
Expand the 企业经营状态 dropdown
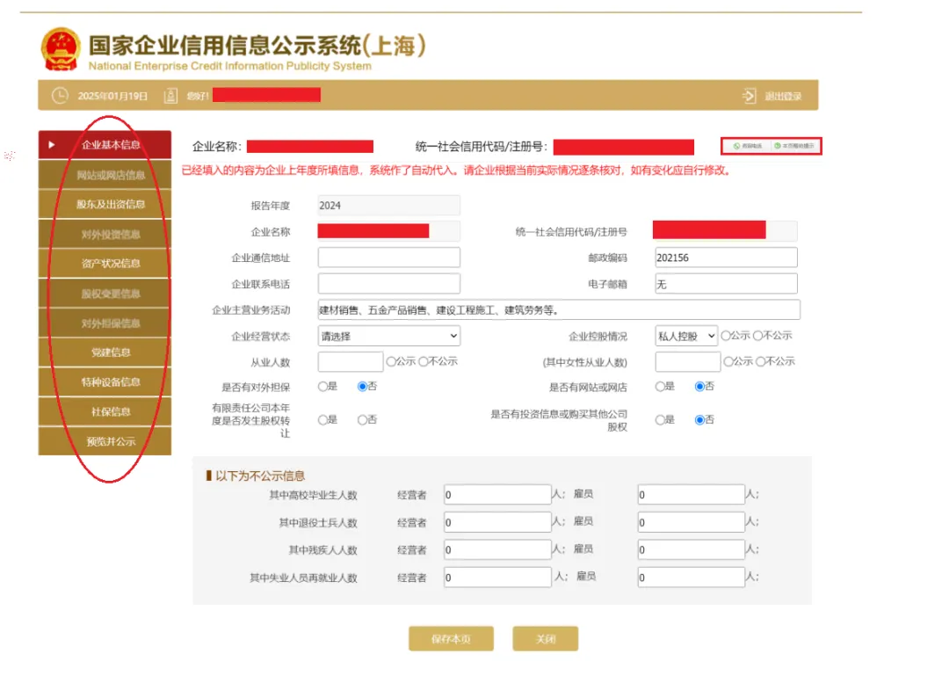tap(388, 336)
